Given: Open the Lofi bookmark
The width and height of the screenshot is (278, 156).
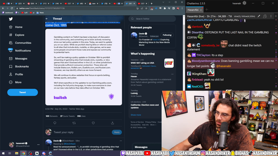Looking at the screenshot, I should tap(24, 13).
